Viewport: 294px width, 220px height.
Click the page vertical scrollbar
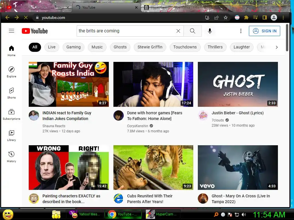(287, 38)
